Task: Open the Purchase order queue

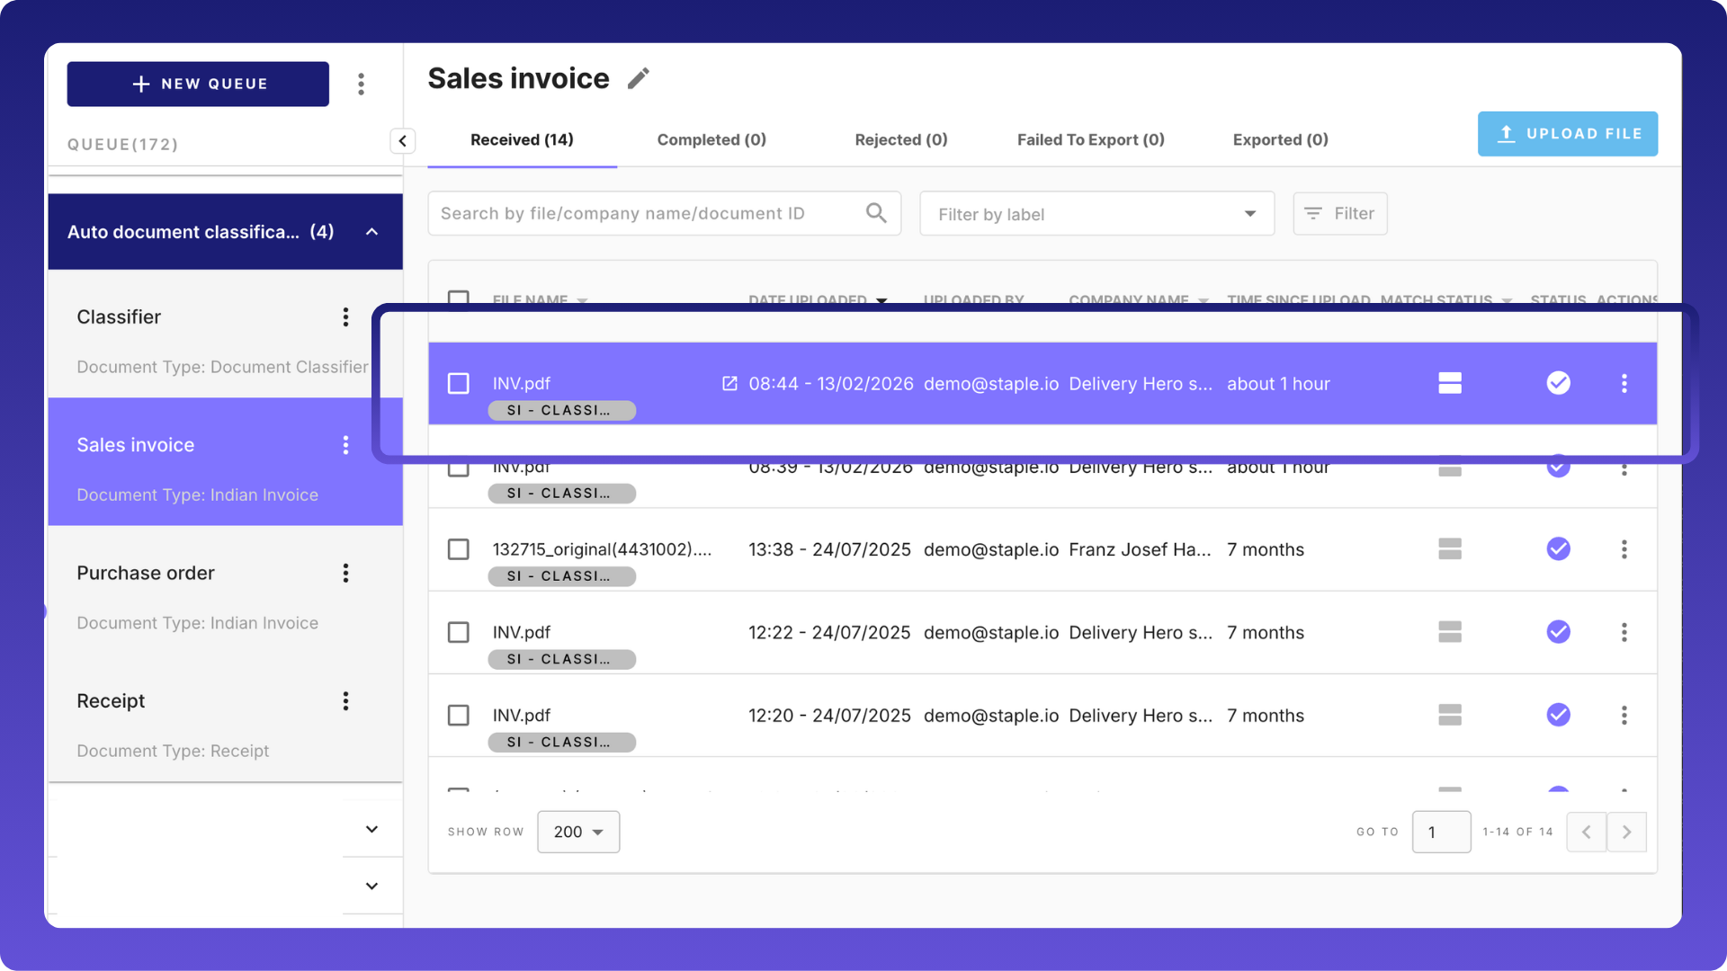Action: (x=225, y=590)
